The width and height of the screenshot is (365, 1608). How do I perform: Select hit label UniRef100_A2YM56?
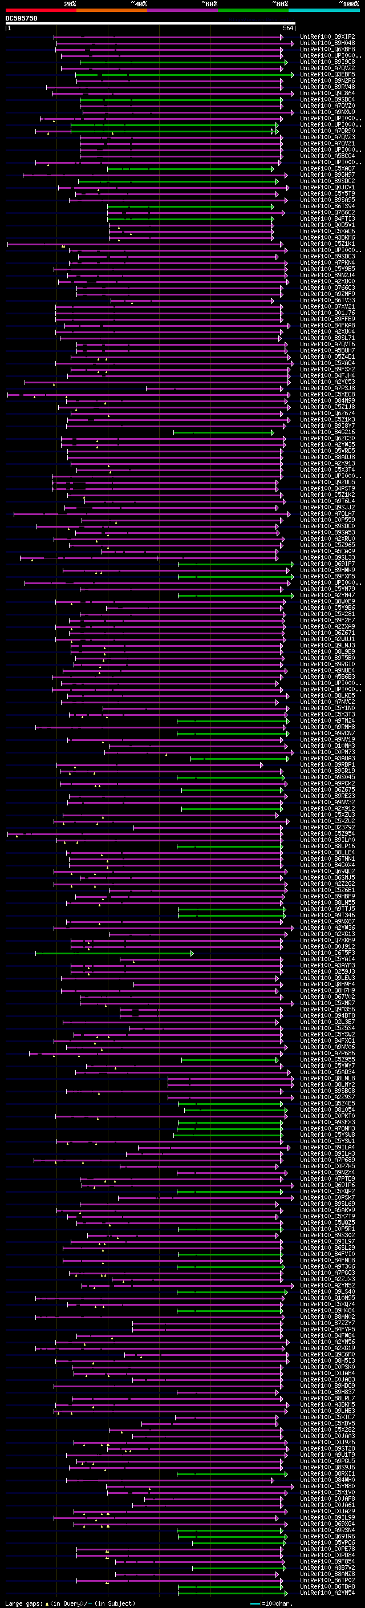coord(327,1342)
